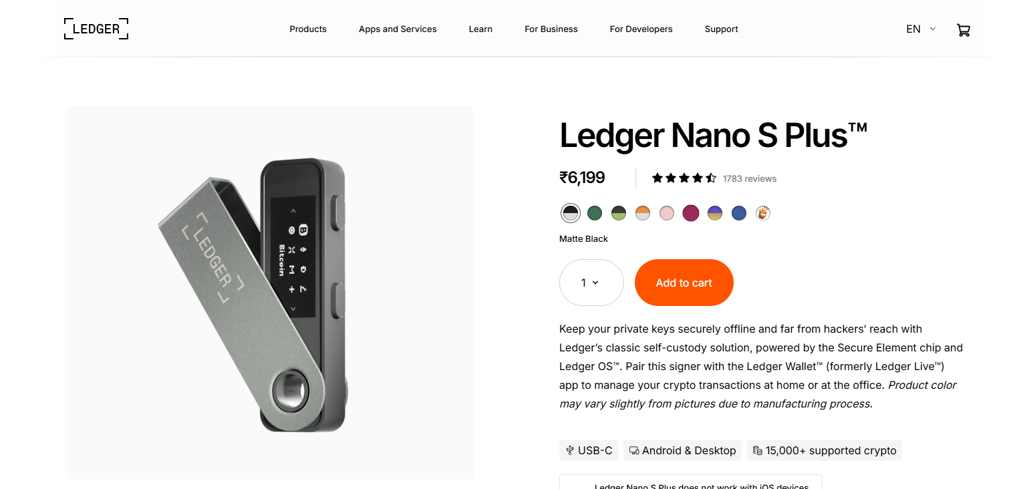Screen dimensions: 1033x489
Task: Open the Apps and Services menu
Action: [x=398, y=29]
